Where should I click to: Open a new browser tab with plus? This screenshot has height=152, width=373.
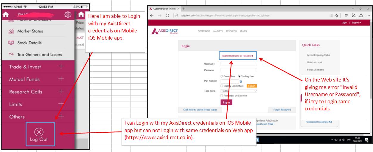(x=184, y=9)
